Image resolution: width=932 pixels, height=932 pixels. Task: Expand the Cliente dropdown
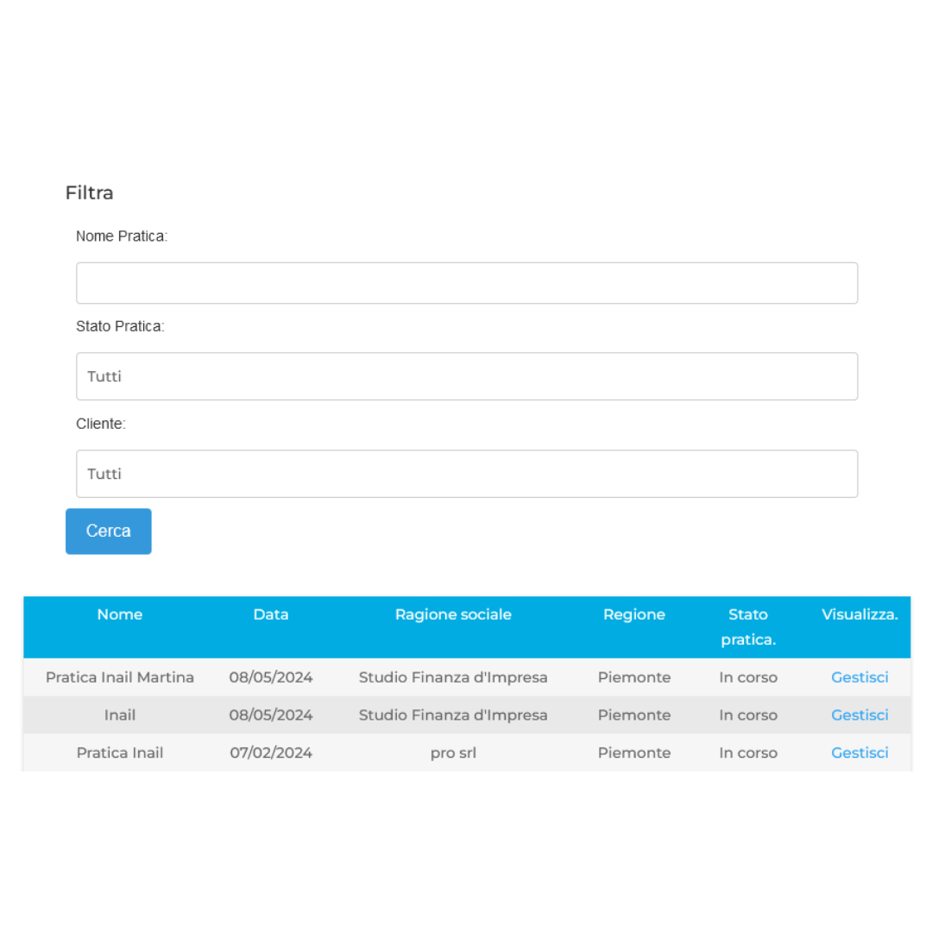(467, 474)
